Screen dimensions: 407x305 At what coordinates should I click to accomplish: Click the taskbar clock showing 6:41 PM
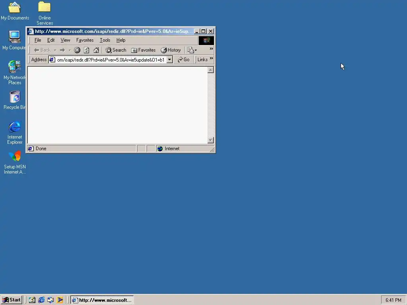click(393, 300)
